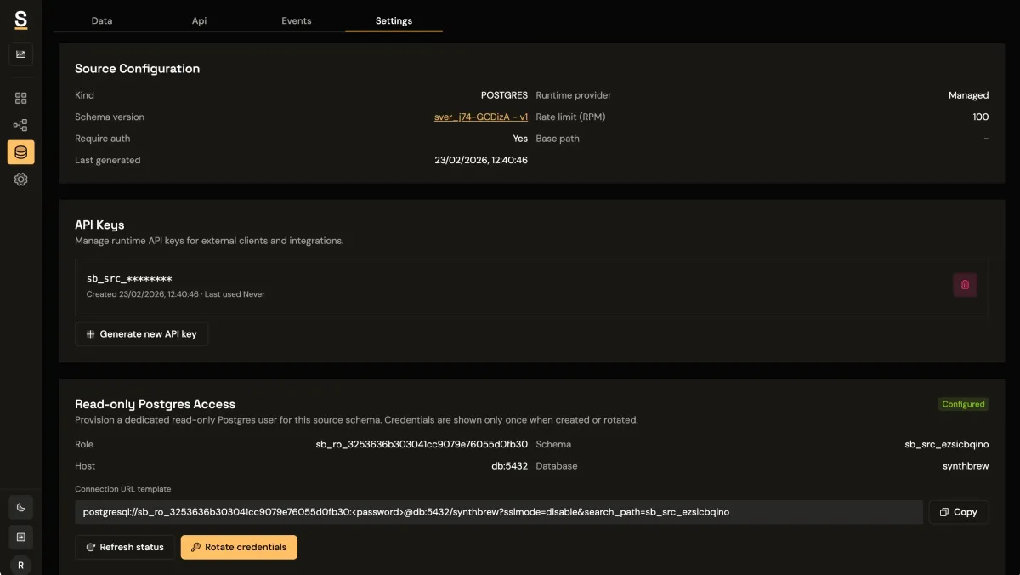Click the Refresh status button
Viewport: 1020px width, 575px height.
125,547
